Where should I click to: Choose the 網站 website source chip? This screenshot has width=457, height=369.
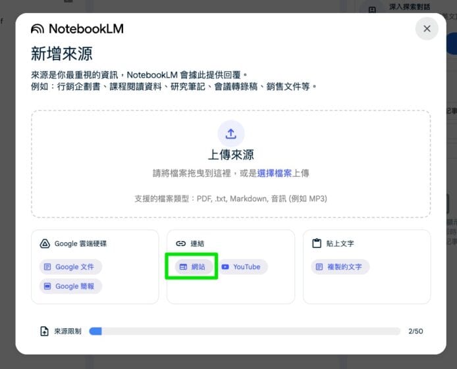(x=192, y=267)
